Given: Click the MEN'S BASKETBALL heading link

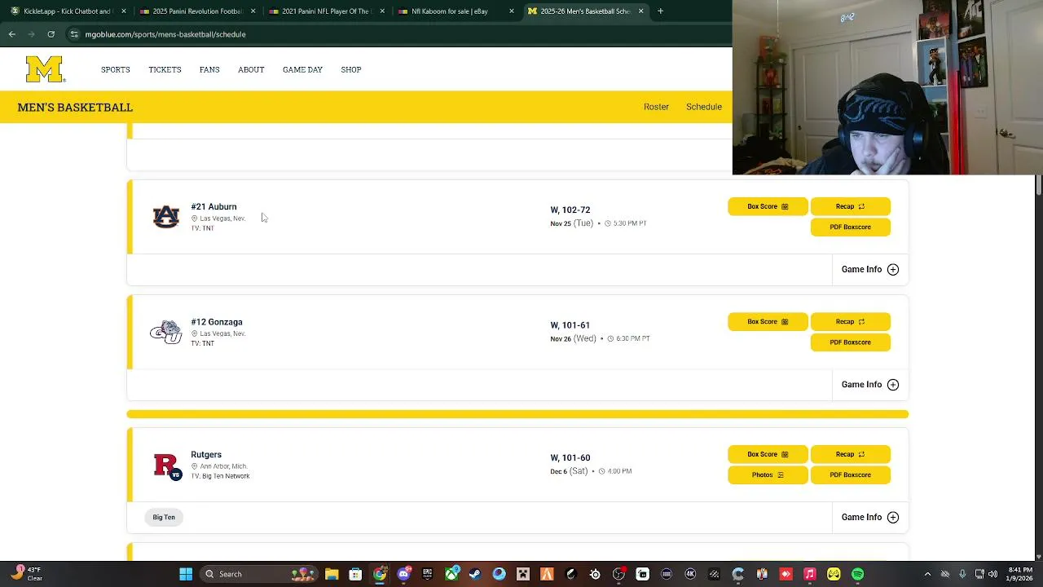Looking at the screenshot, I should click(x=75, y=107).
